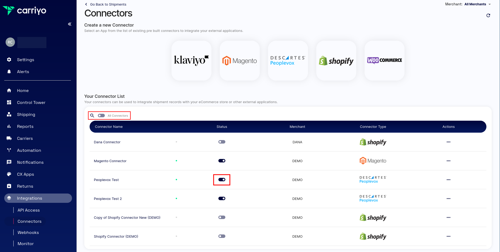The image size is (500, 252).
Task: Click the Home house icon
Action: coord(9,90)
